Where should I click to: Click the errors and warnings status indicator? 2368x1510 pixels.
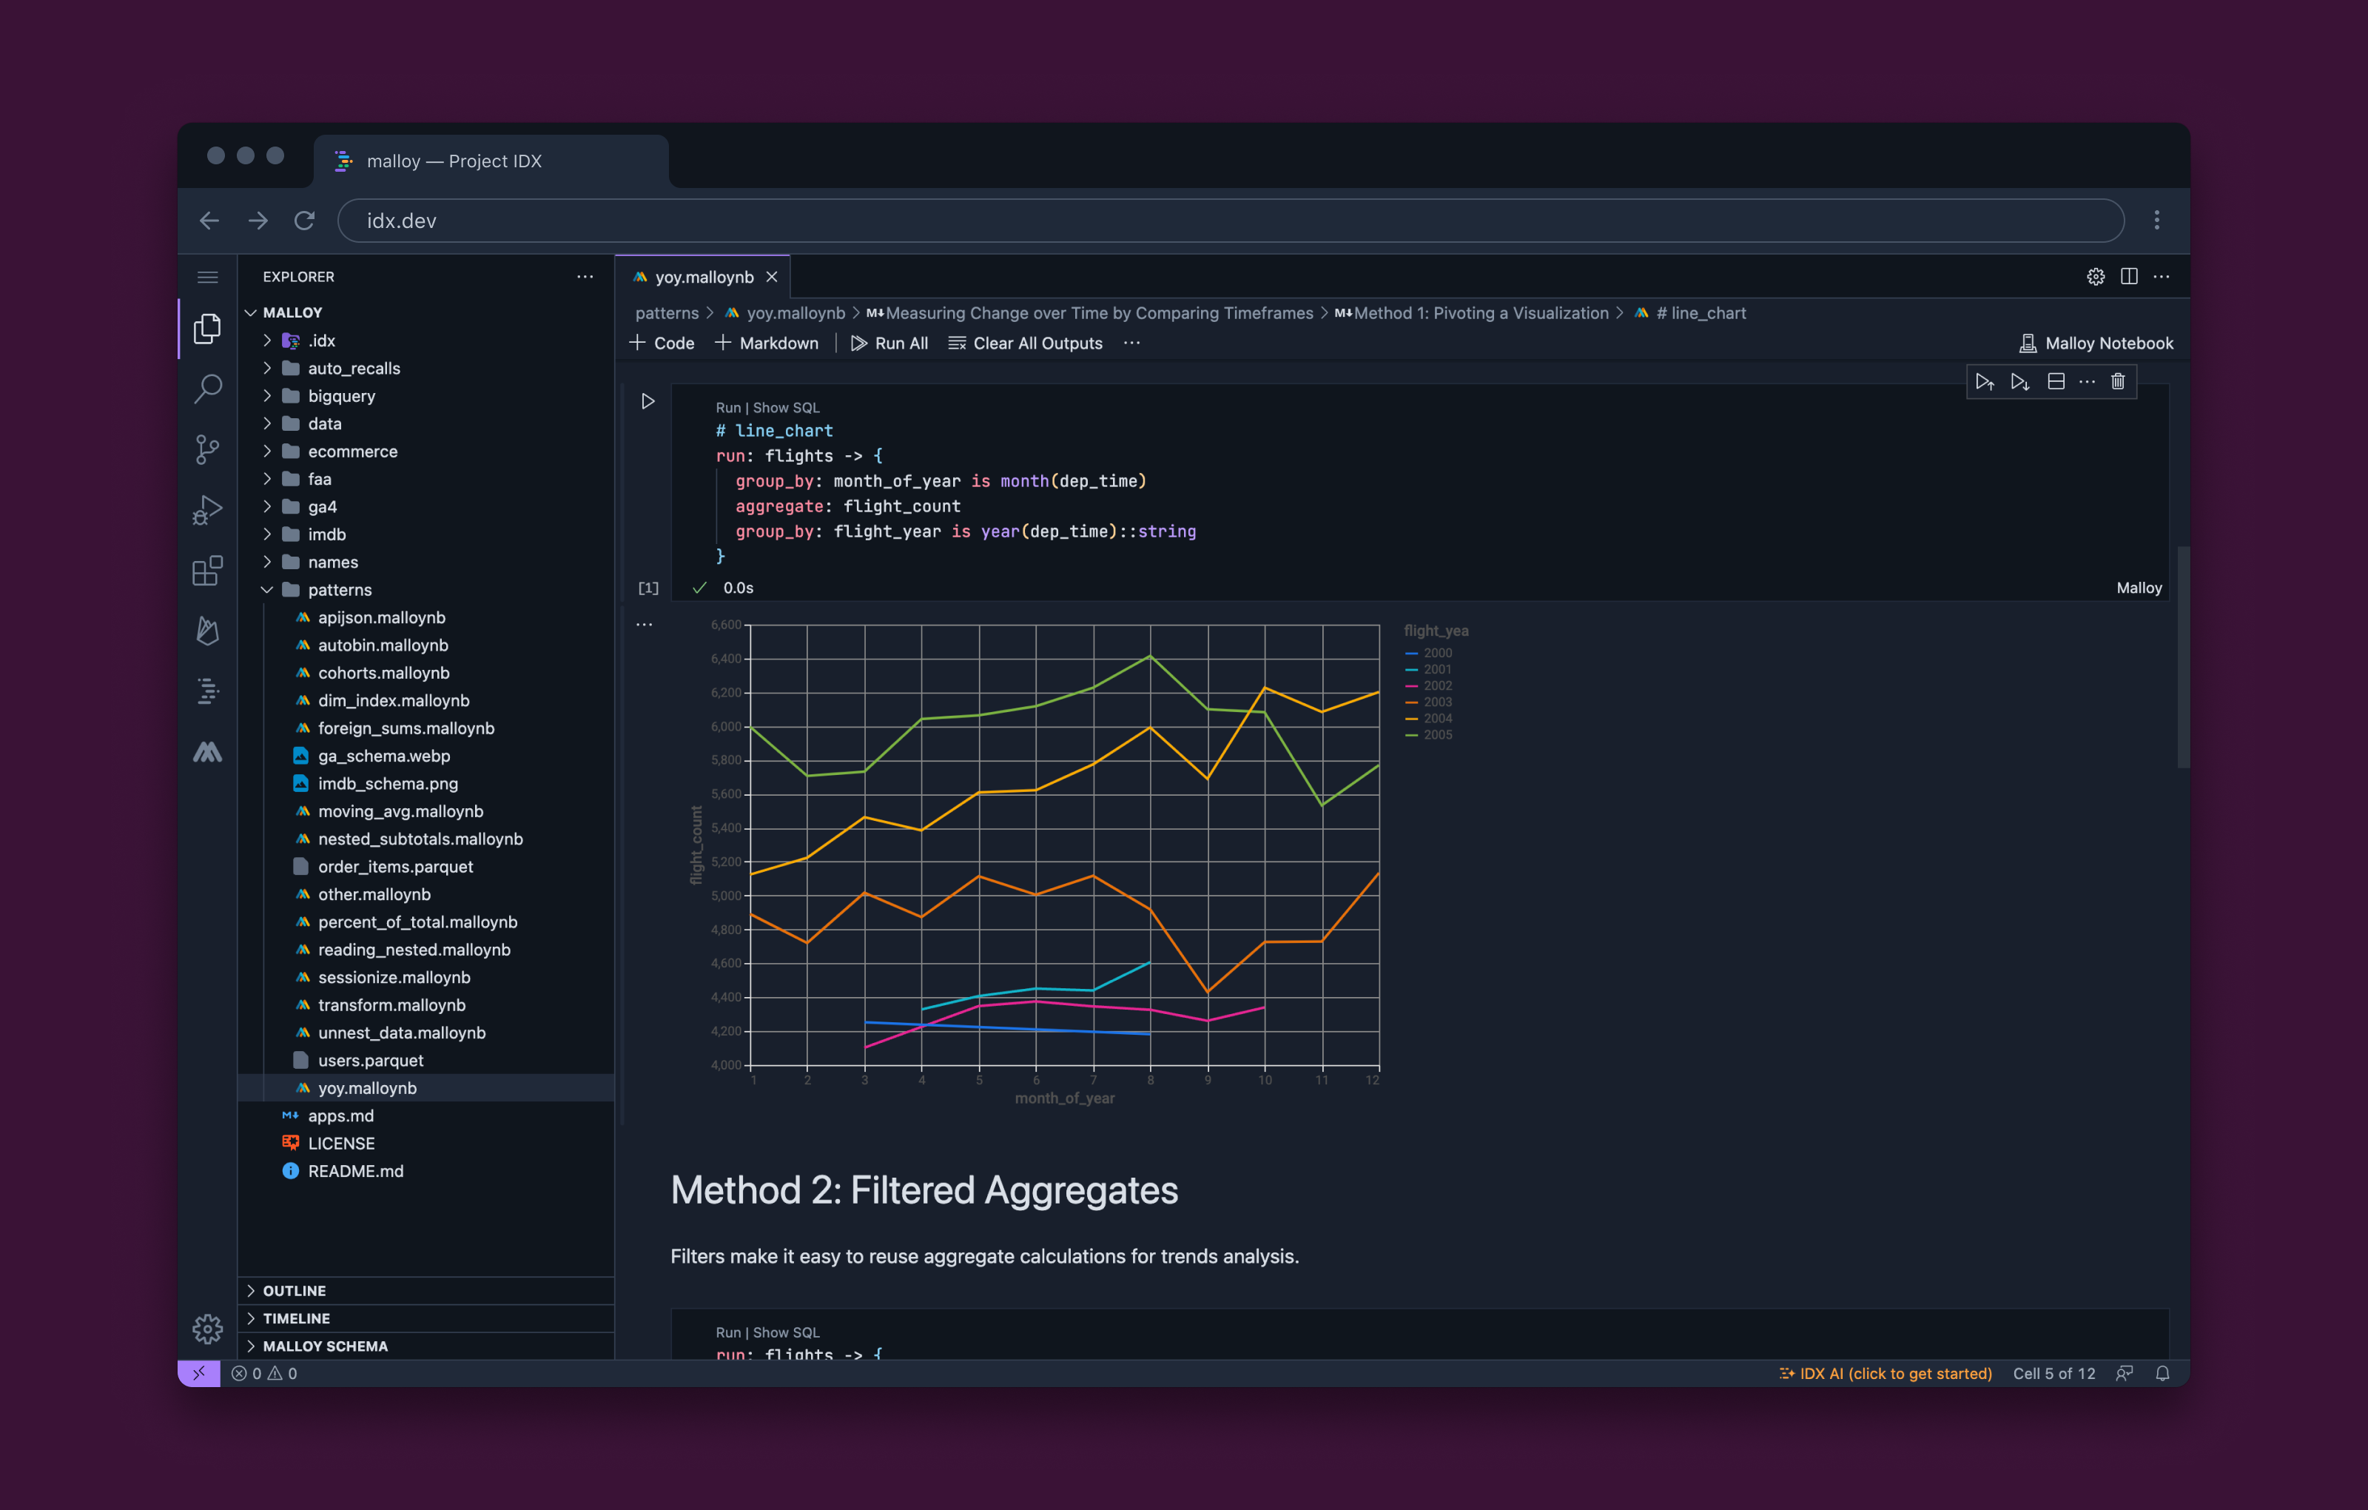(263, 1373)
